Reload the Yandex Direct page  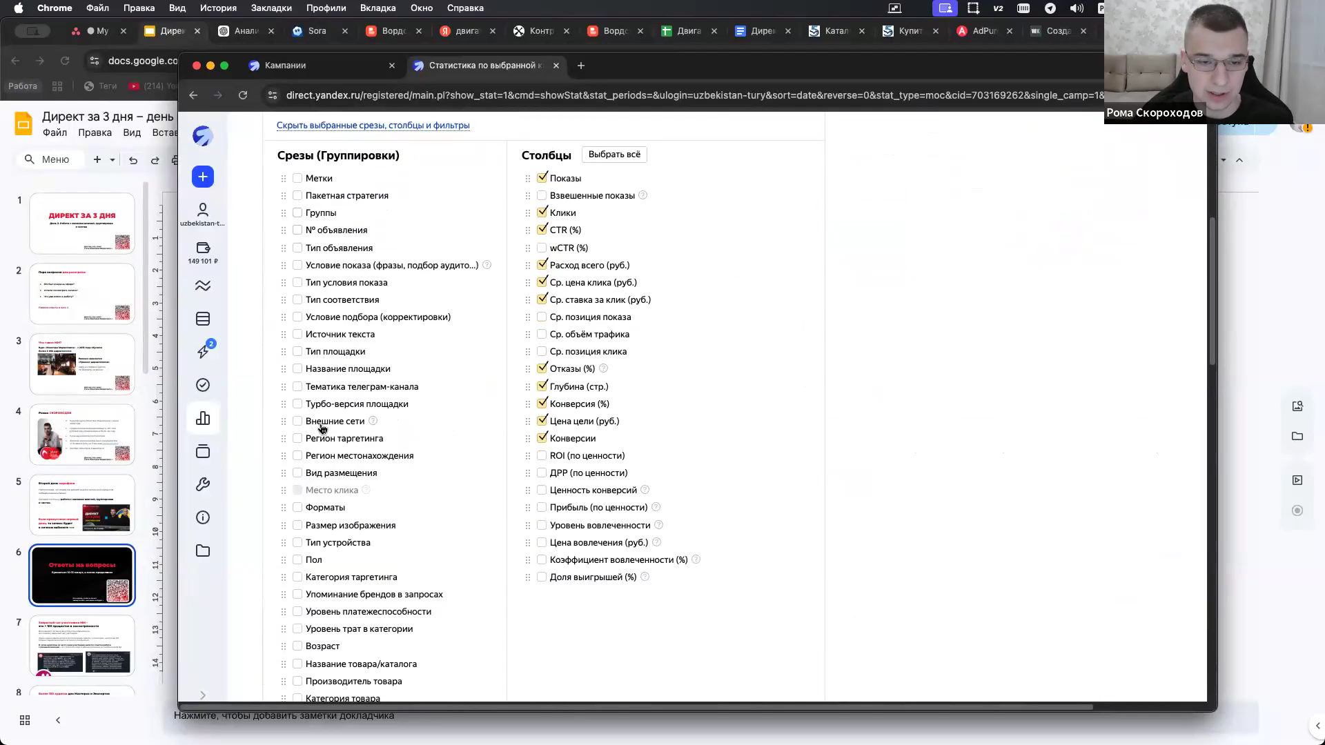pyautogui.click(x=243, y=95)
